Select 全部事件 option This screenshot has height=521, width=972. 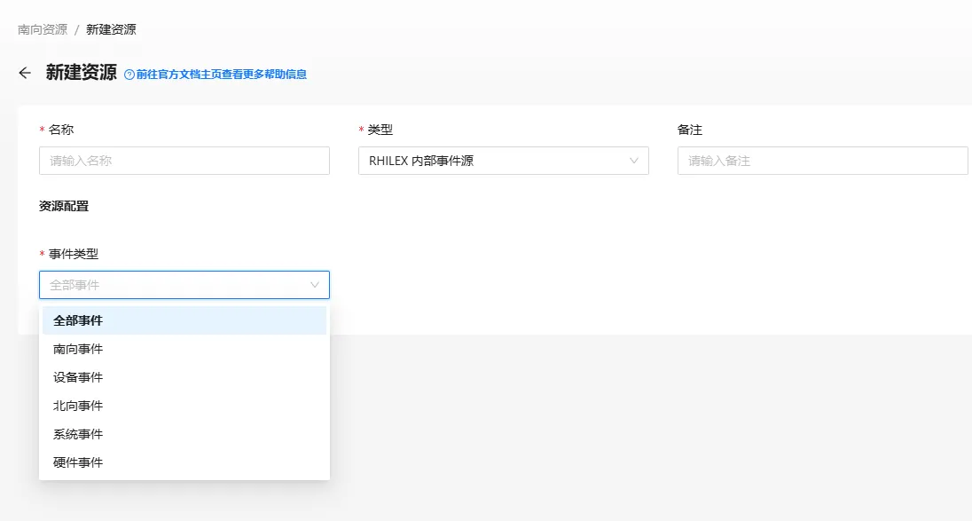coord(184,320)
